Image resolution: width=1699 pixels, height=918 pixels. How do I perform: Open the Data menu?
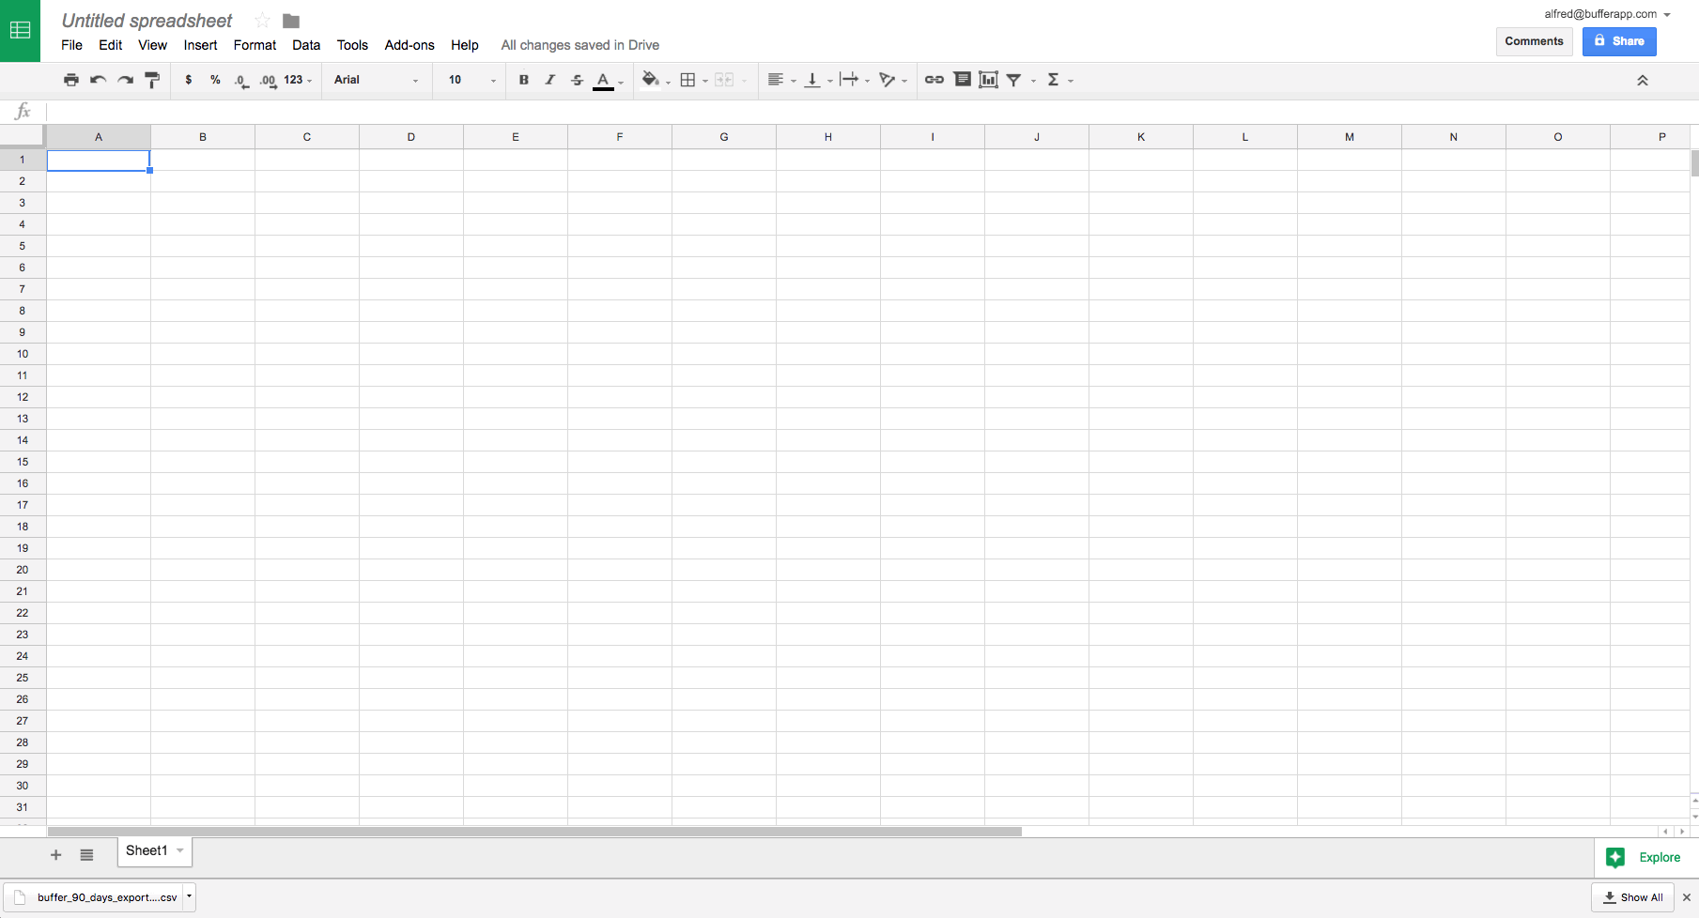(306, 45)
